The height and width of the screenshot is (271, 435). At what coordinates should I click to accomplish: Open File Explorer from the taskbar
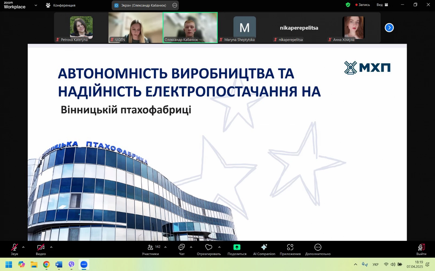pos(34,264)
